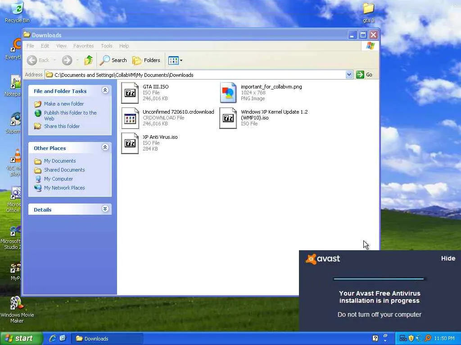Image resolution: width=461 pixels, height=345 pixels.
Task: Click Unconfirmed 720610.crdownload file name
Action: click(x=178, y=112)
